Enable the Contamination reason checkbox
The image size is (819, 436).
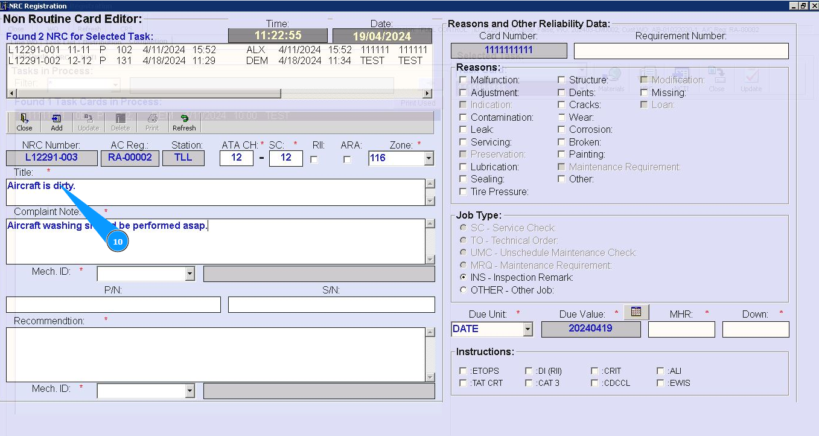pyautogui.click(x=463, y=117)
